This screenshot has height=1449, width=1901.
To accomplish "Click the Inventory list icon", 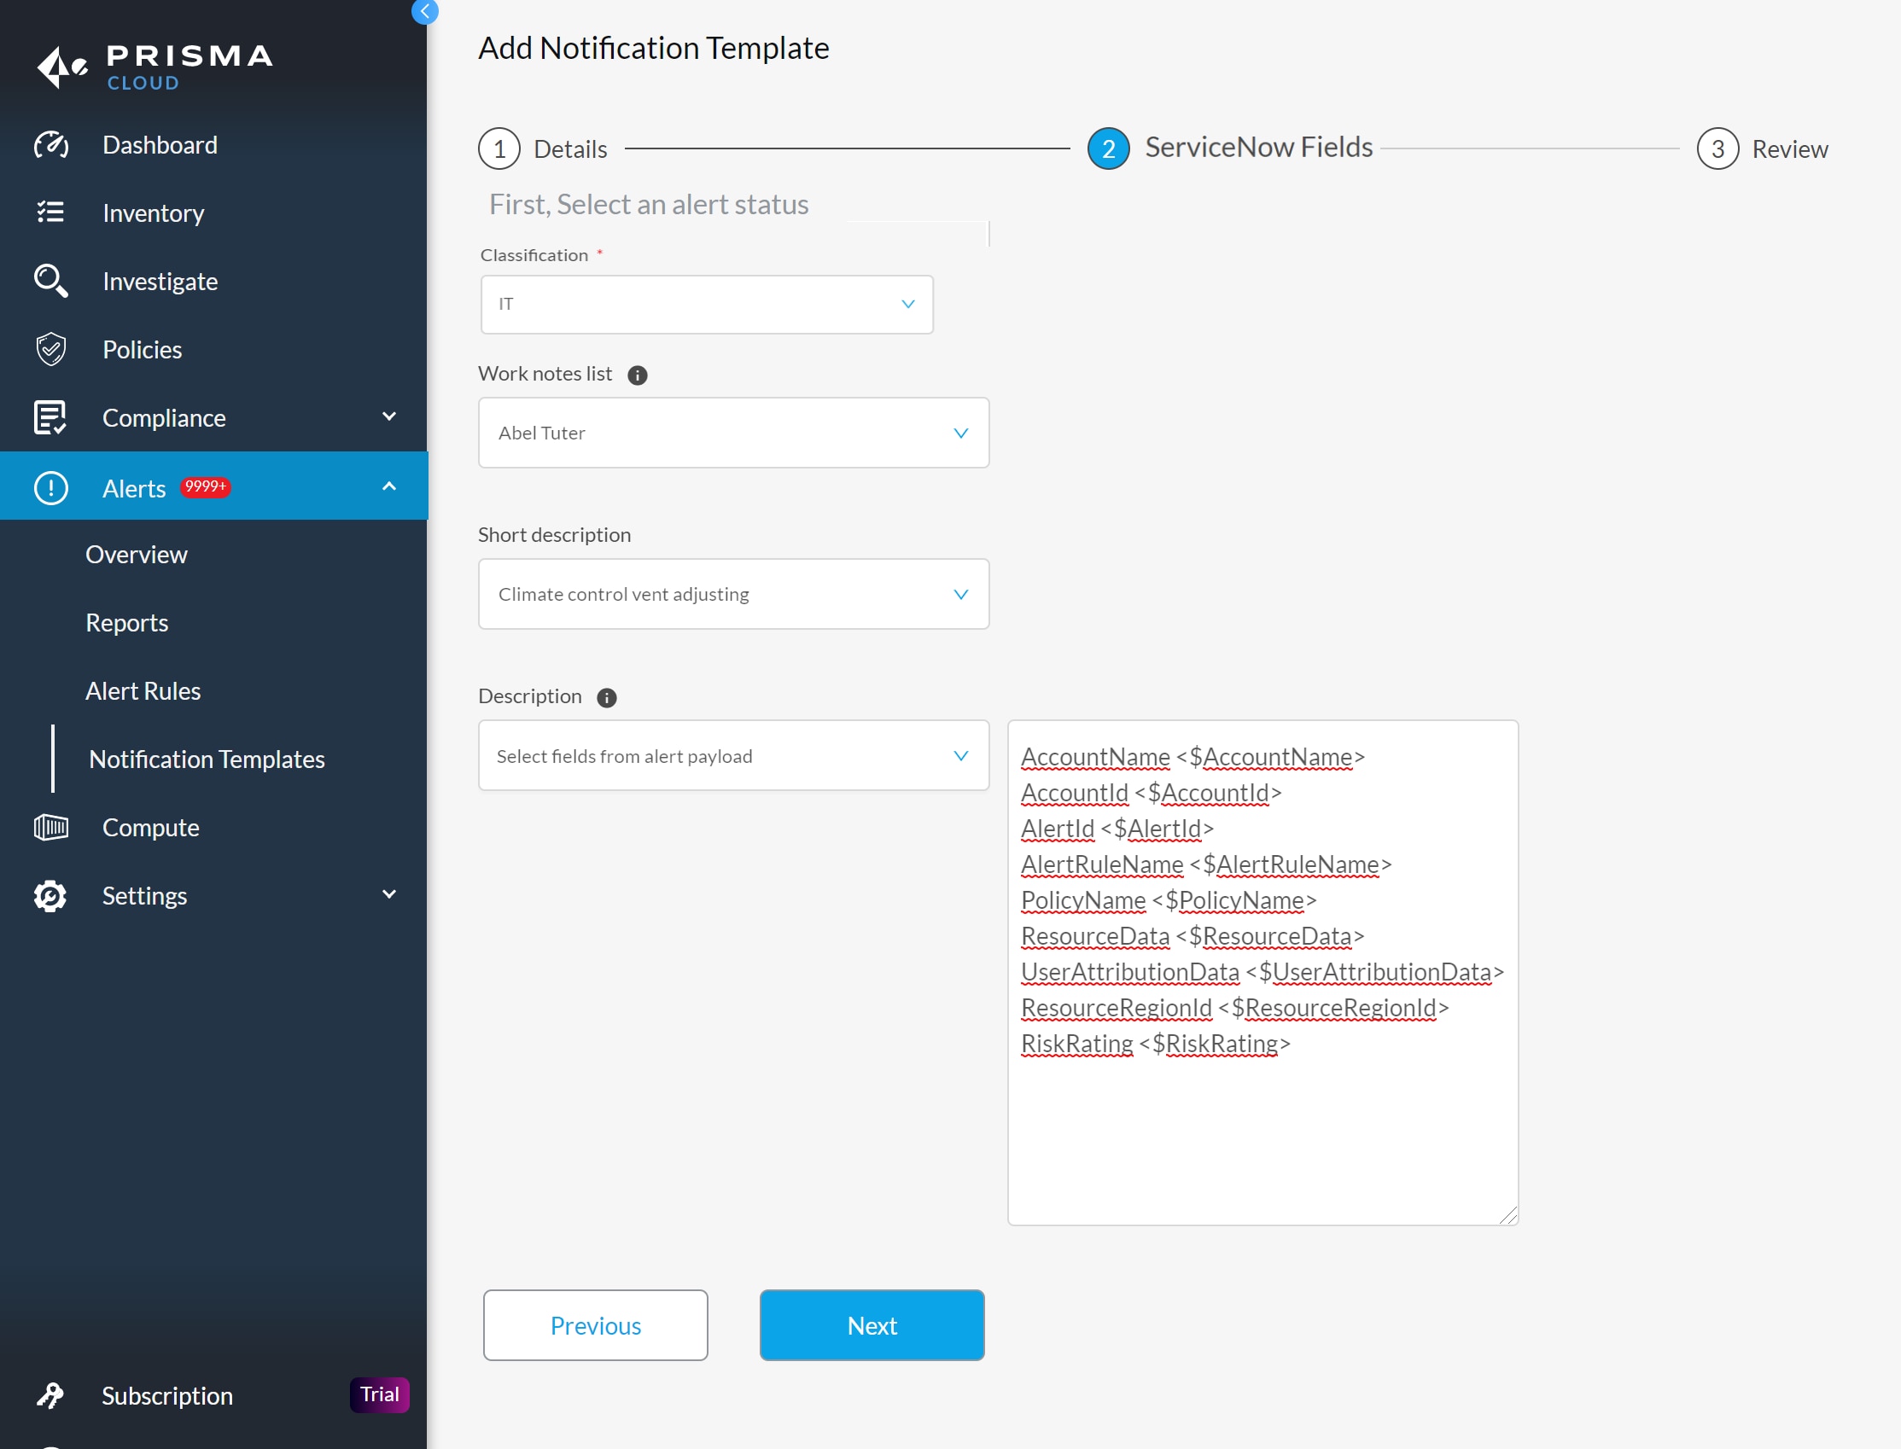I will pyautogui.click(x=51, y=212).
